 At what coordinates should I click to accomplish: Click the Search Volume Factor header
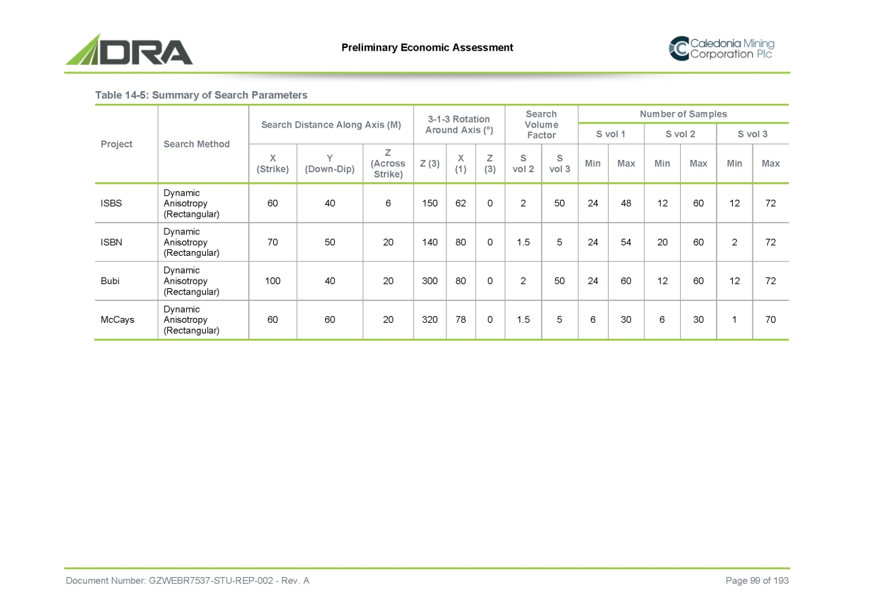point(541,124)
